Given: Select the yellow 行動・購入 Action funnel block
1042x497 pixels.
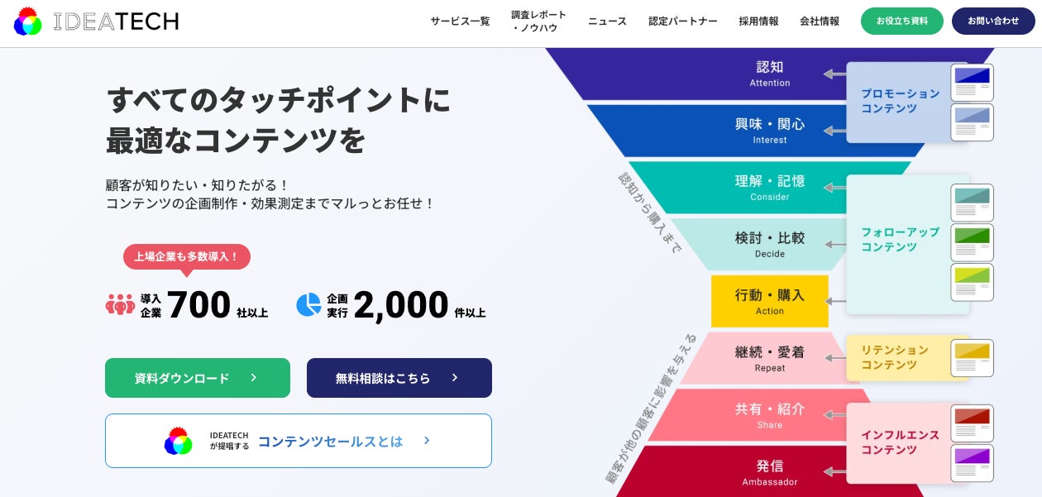Looking at the screenshot, I should [x=769, y=301].
